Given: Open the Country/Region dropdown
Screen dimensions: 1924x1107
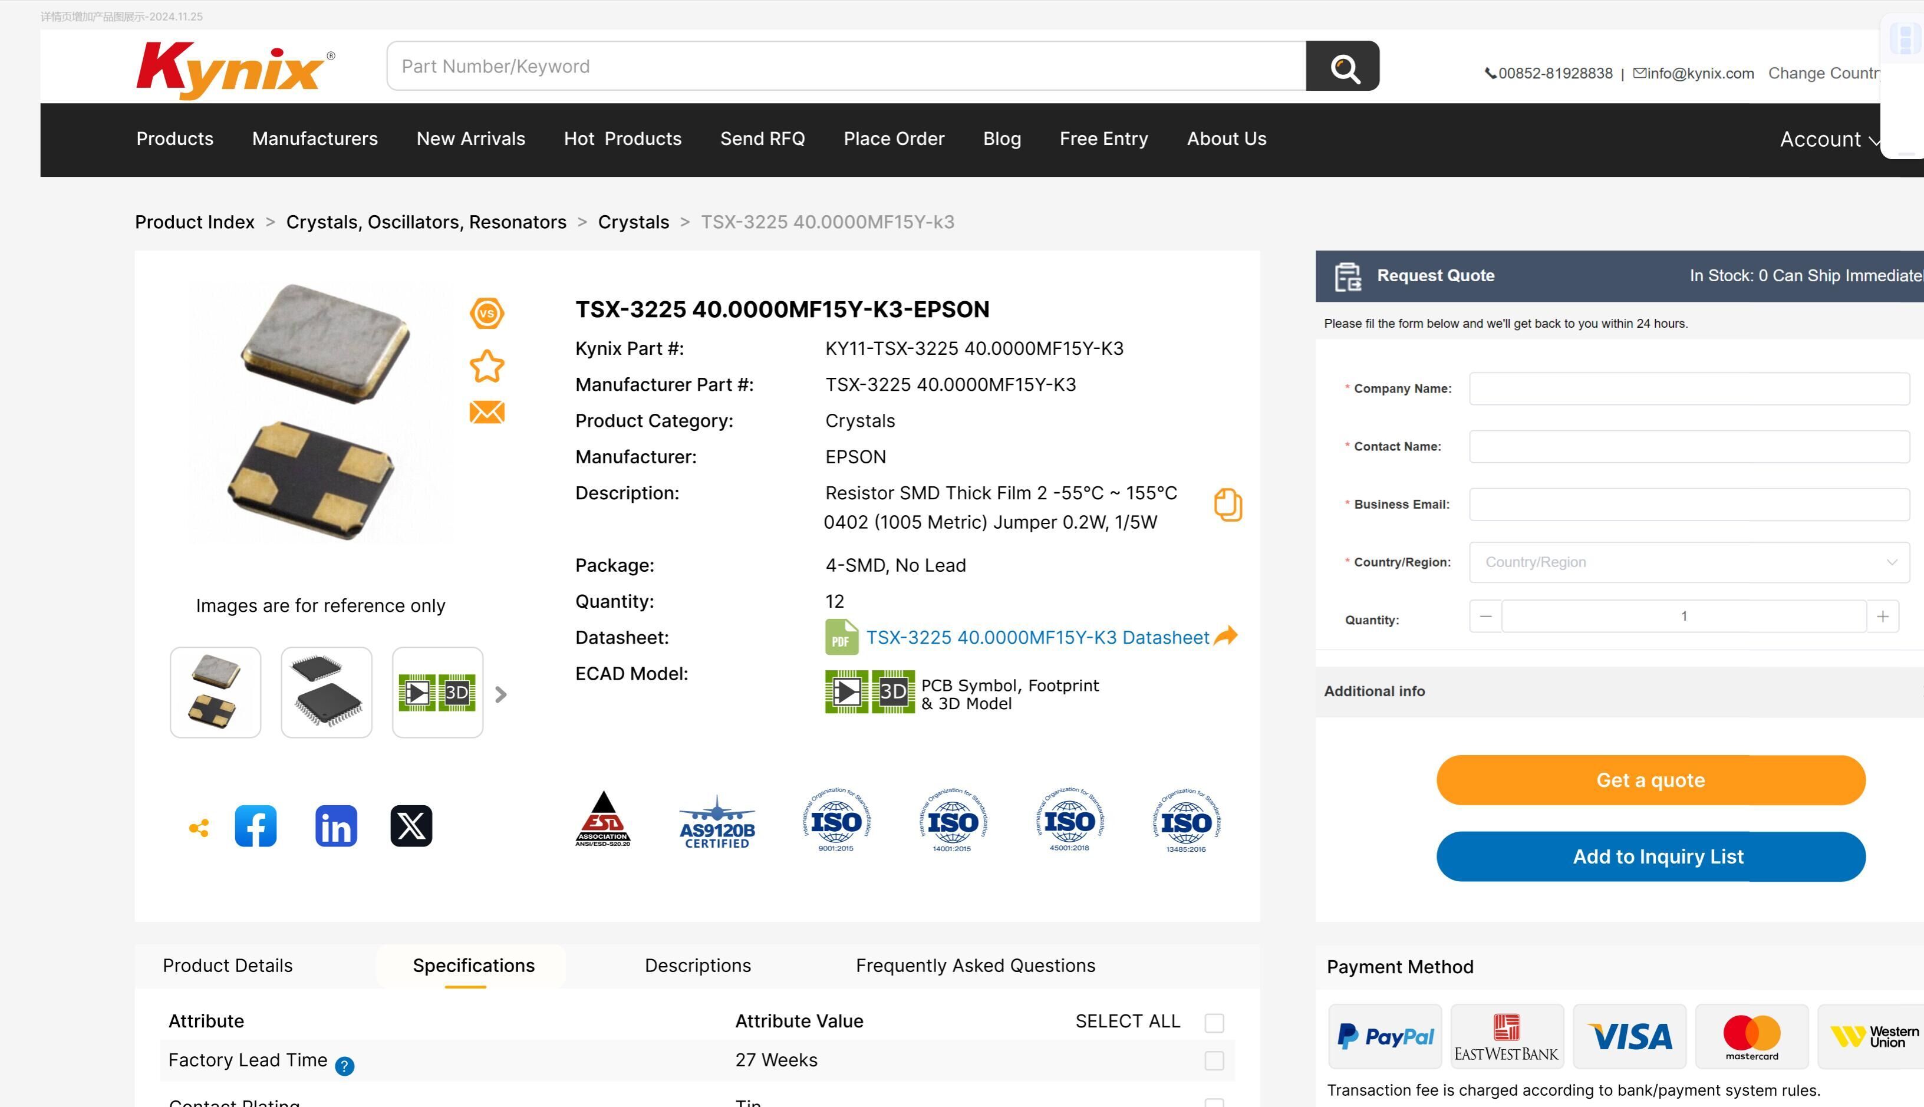Looking at the screenshot, I should 1689,562.
